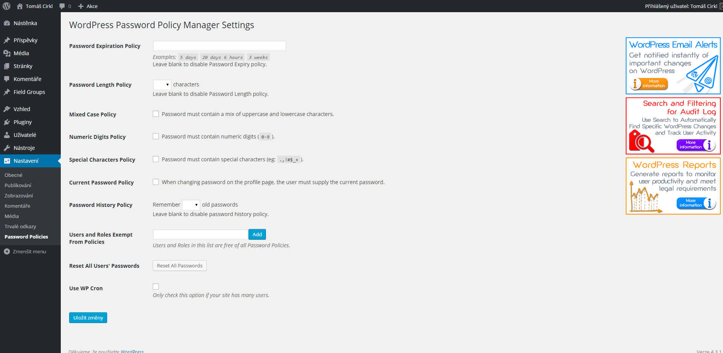Click More information on Email Alerts ad
The height and width of the screenshot is (353, 723).
tap(649, 84)
